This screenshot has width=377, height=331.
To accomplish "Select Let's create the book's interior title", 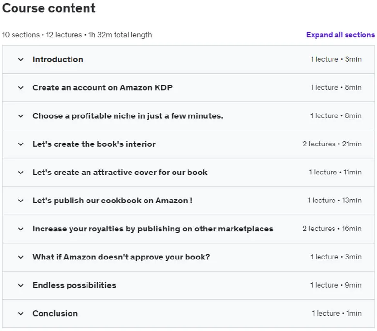I will 94,144.
